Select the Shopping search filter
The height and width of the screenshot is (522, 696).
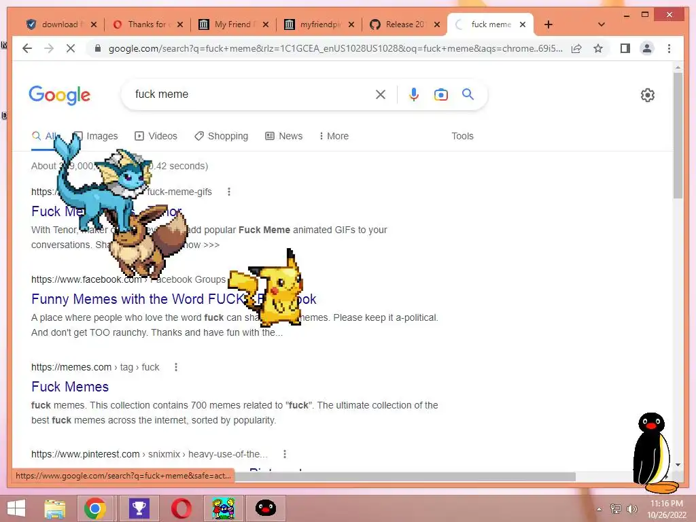pos(221,136)
